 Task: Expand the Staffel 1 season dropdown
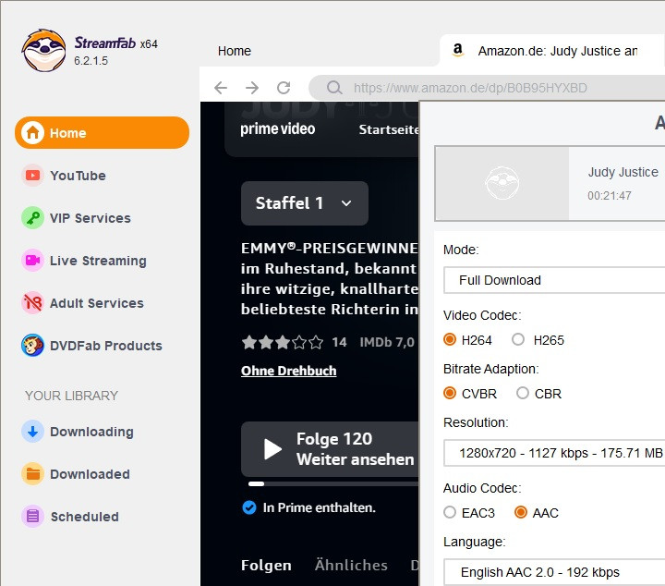304,203
